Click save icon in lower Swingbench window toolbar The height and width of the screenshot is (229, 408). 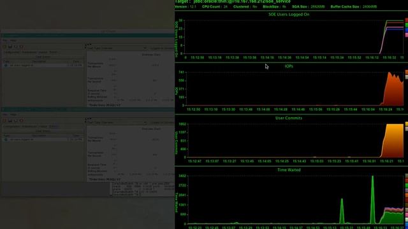(x=10, y=121)
